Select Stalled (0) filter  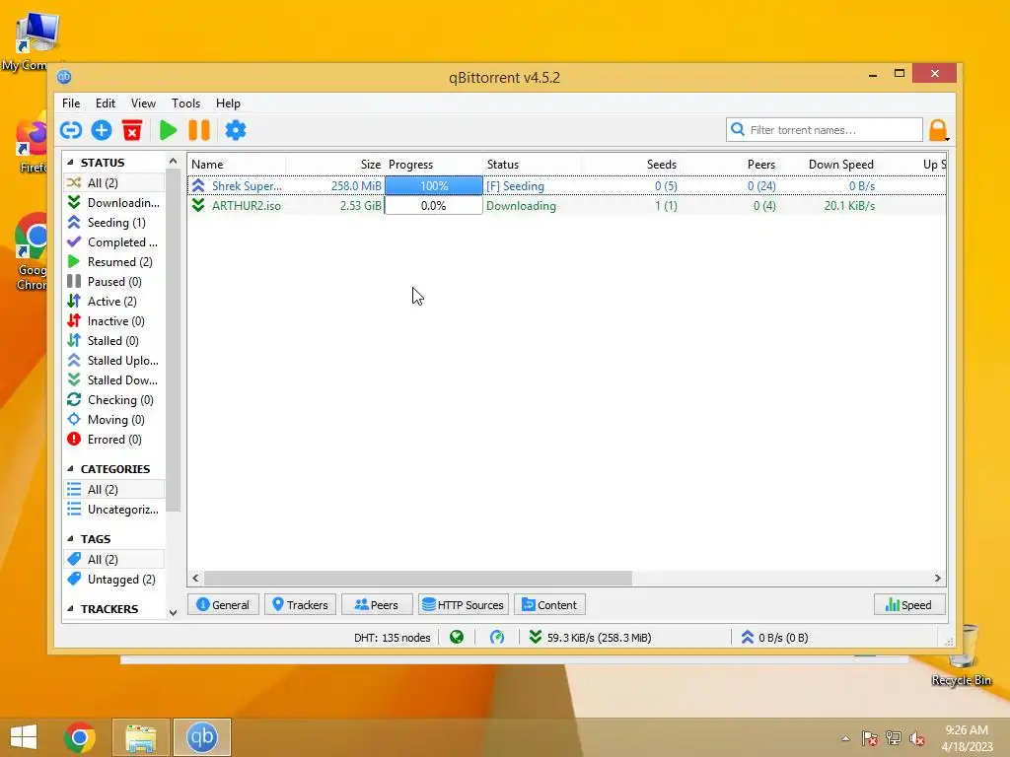[x=113, y=341]
